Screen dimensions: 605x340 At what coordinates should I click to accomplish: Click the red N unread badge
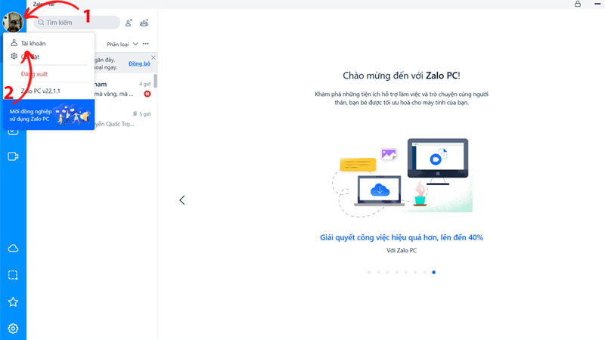coord(147,94)
